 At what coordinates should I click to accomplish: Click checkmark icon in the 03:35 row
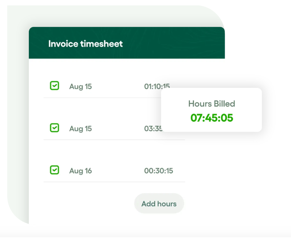tap(54, 127)
